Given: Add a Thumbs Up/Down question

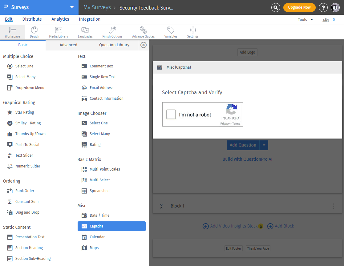Looking at the screenshot, I should tap(26, 134).
